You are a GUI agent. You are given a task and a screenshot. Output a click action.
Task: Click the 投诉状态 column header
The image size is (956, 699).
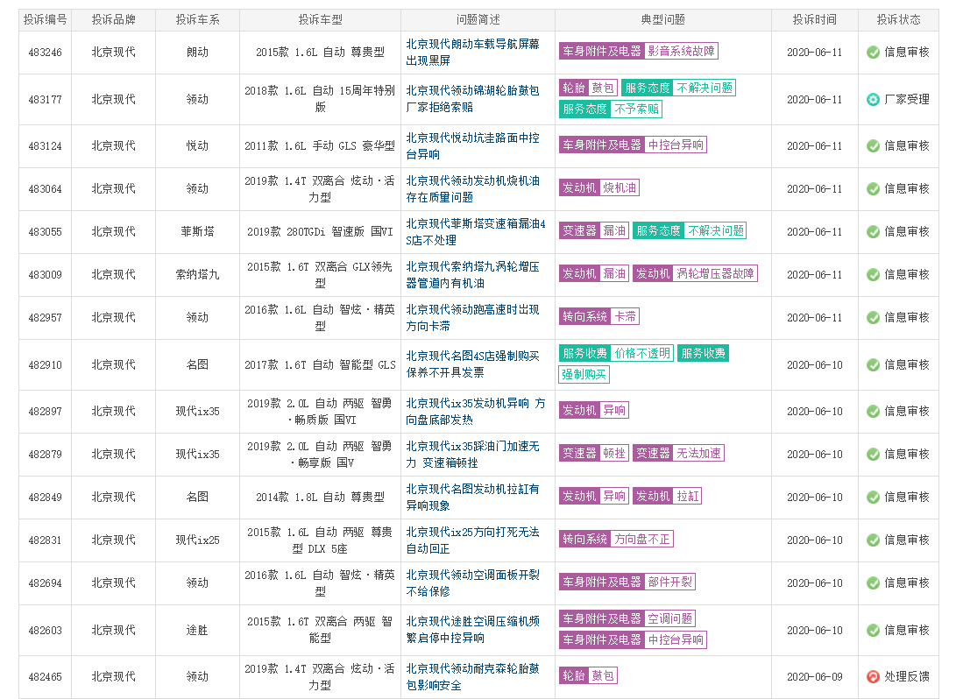899,20
